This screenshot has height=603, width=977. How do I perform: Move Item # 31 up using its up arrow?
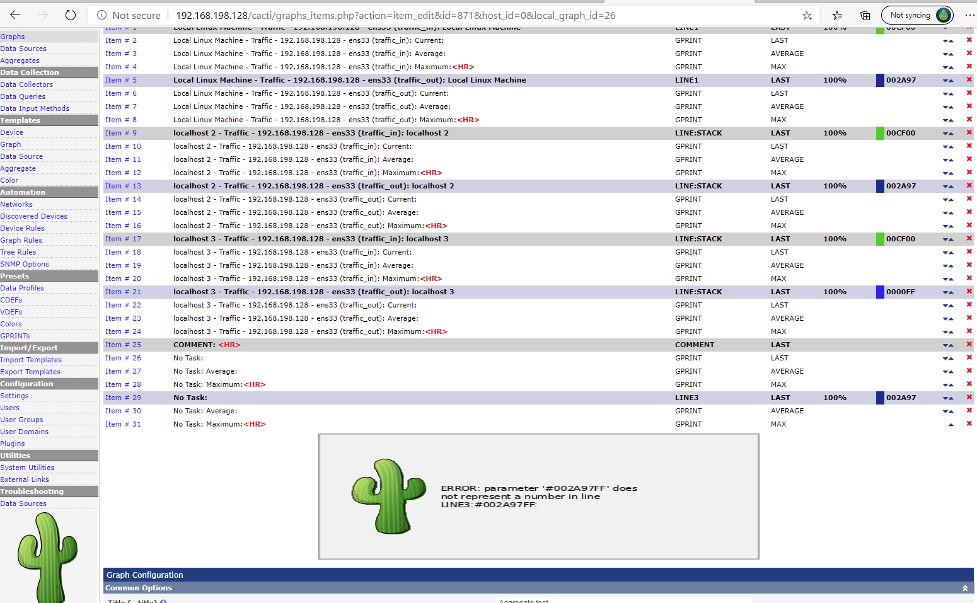point(951,424)
